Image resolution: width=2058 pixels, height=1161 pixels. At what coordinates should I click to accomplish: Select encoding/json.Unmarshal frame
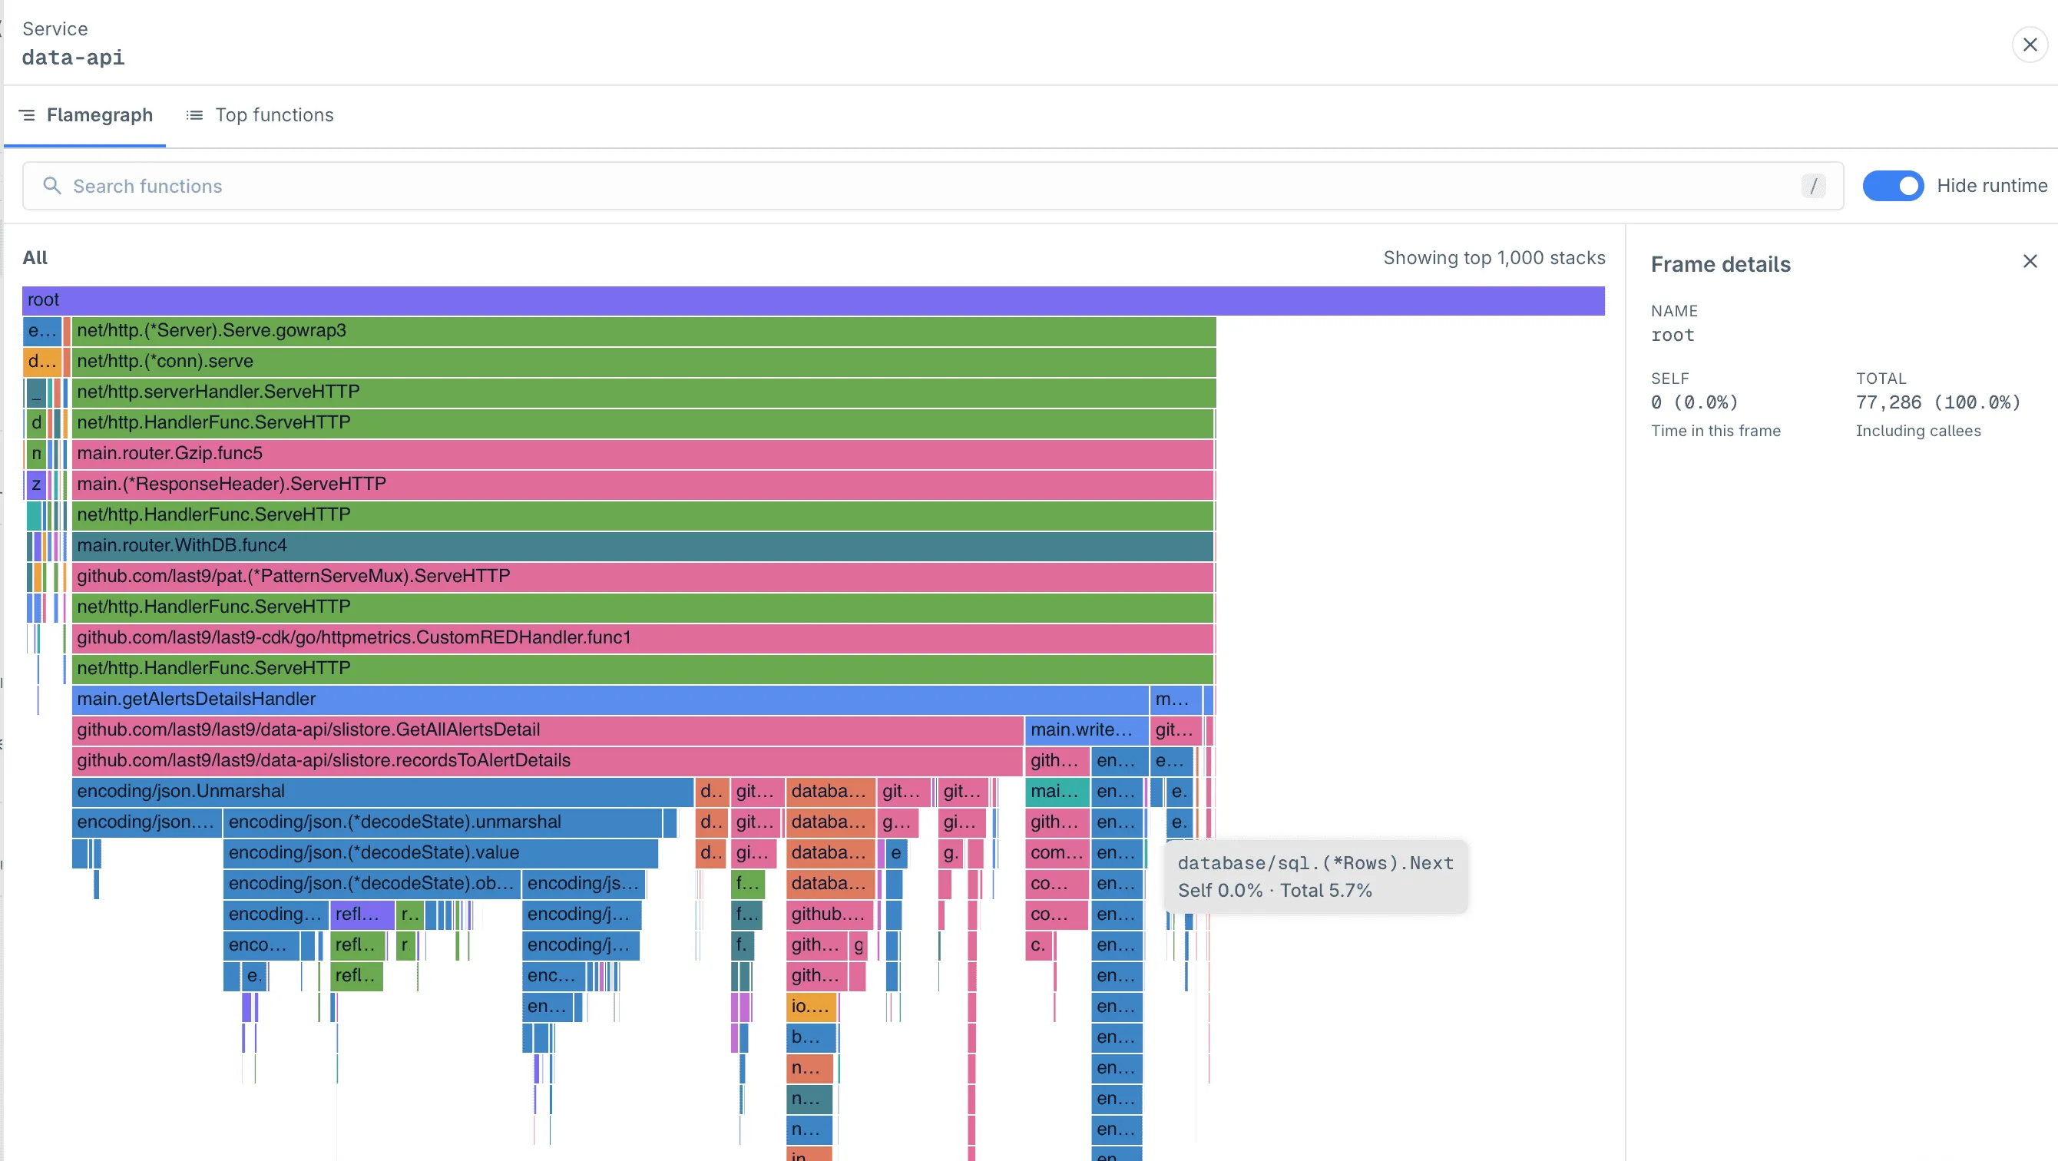coord(382,792)
